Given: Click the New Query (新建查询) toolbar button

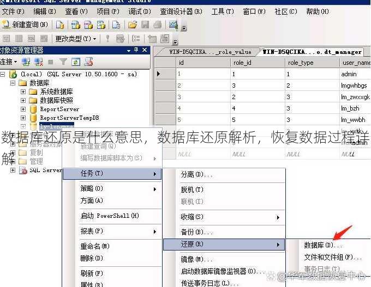Looking at the screenshot, I should (x=25, y=25).
